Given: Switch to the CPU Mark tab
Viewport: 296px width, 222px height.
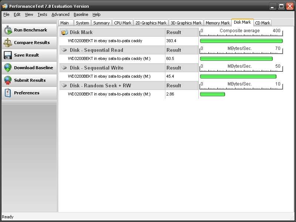Looking at the screenshot, I should tap(123, 23).
